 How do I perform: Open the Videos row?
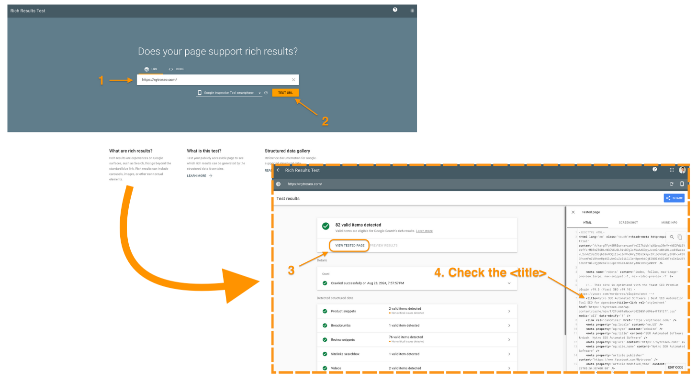tap(417, 368)
